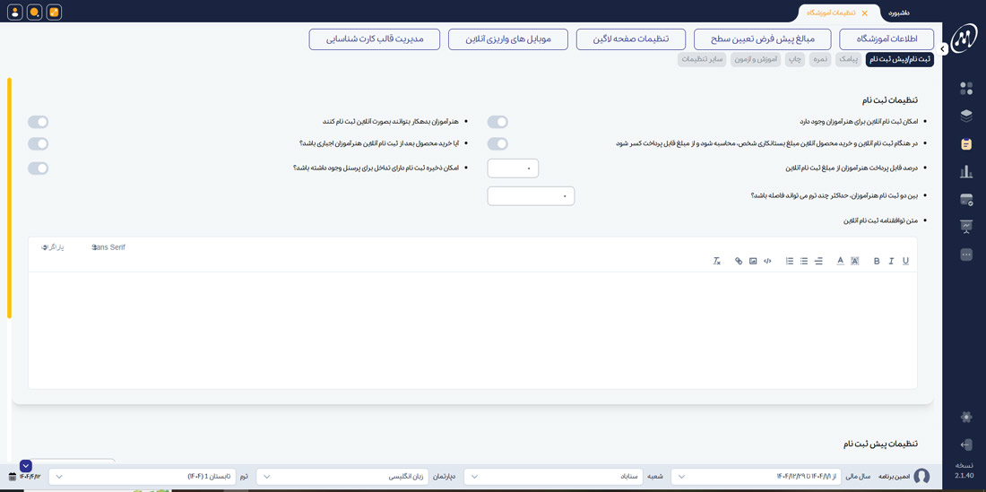986x492 pixels.
Task: Click the app logo in sidebar
Action: coord(964,39)
